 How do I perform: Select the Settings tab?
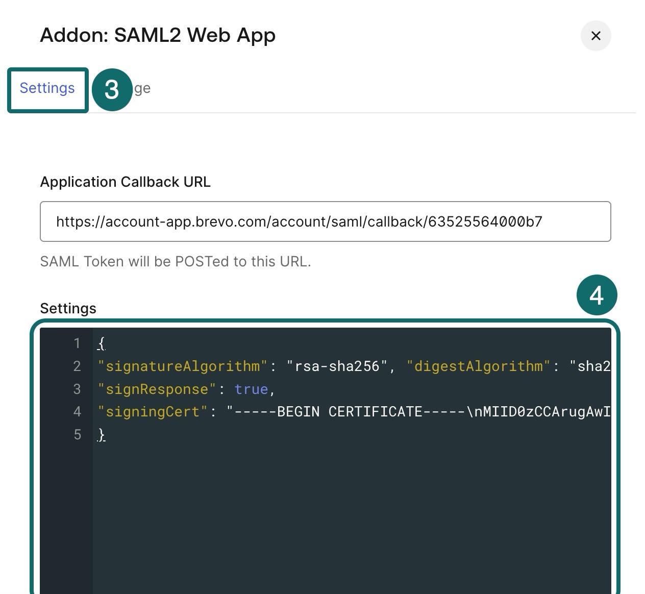coord(46,88)
